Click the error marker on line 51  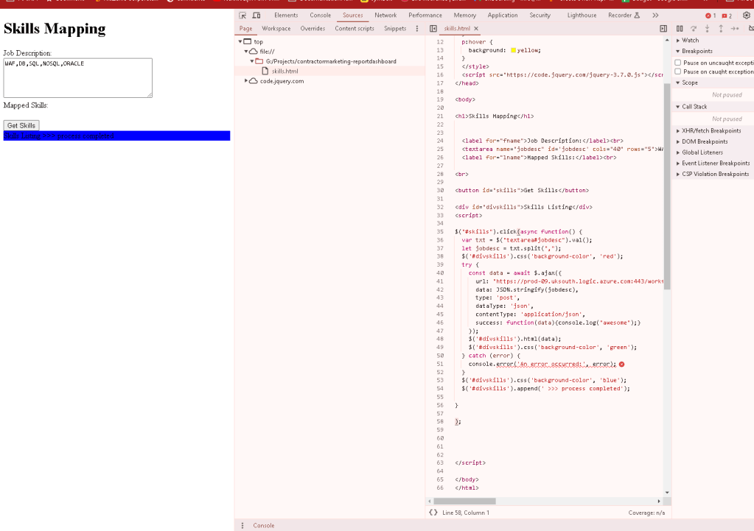(x=622, y=365)
